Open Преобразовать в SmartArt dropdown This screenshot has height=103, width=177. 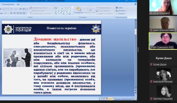41,14
